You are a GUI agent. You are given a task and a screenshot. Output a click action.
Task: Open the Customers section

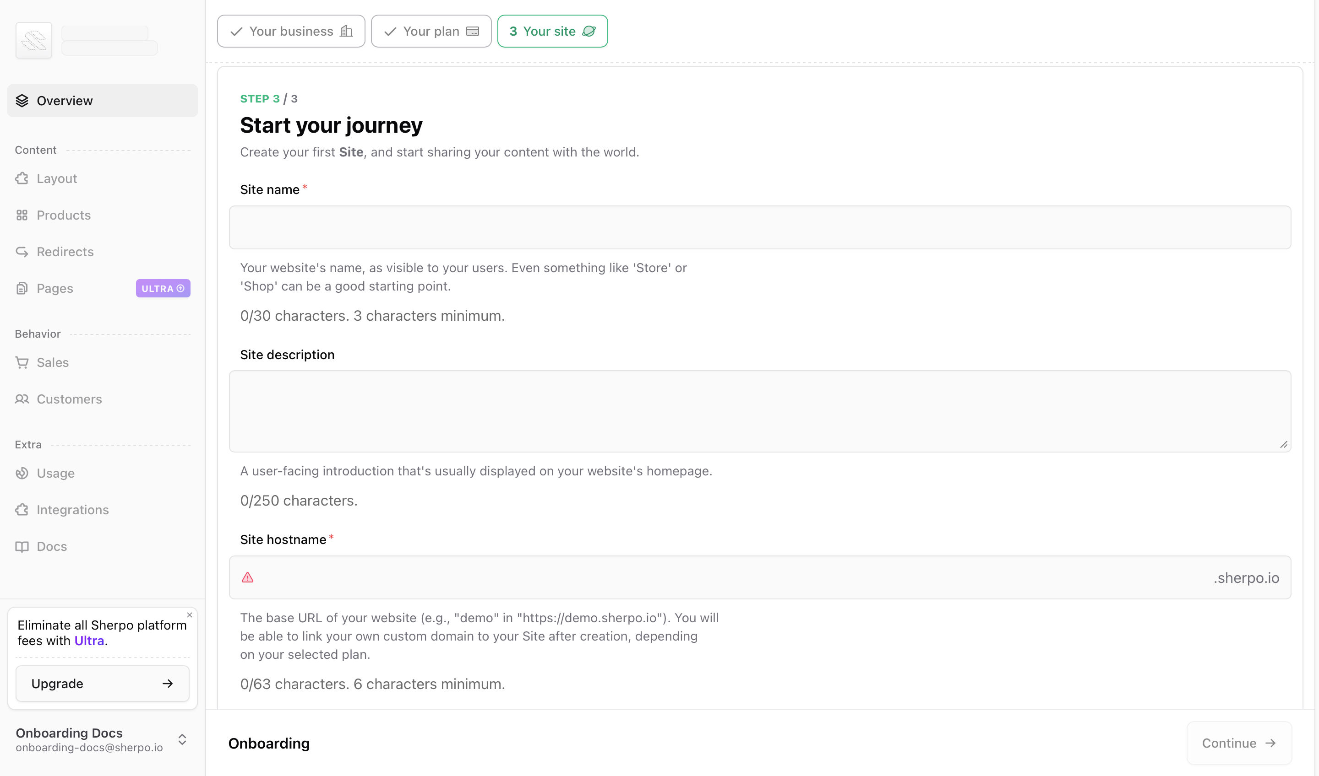69,399
